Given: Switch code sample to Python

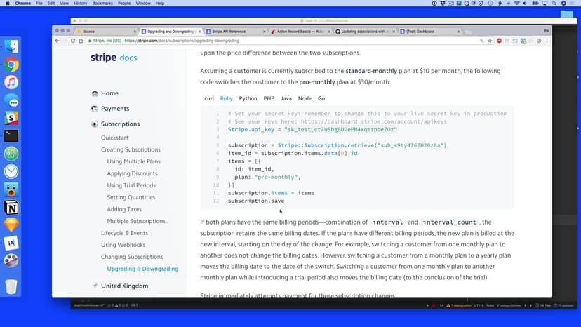Looking at the screenshot, I should (x=248, y=99).
